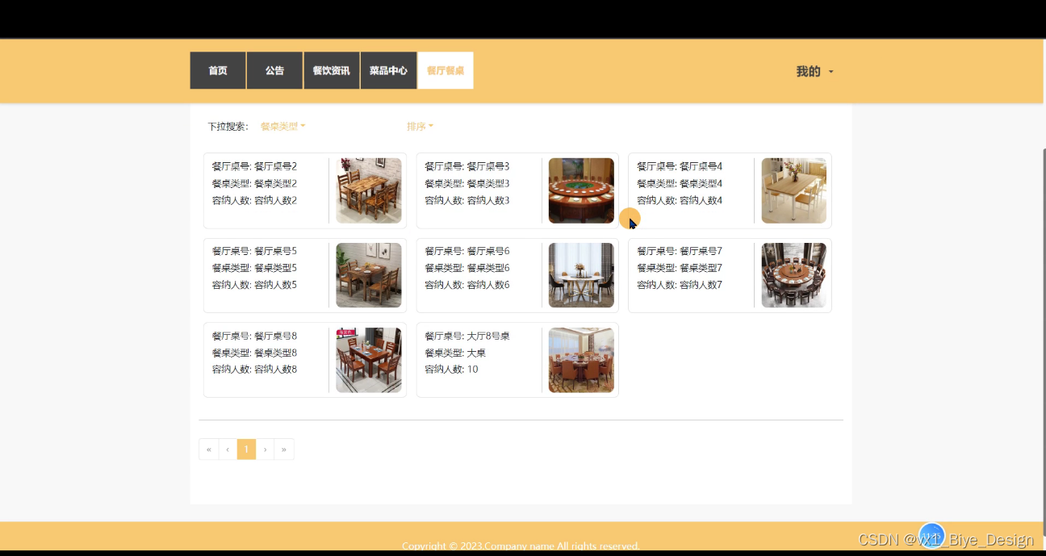The image size is (1046, 556).
Task: Click the text 容纳人数: 容纳人数8
Action: pyautogui.click(x=254, y=370)
